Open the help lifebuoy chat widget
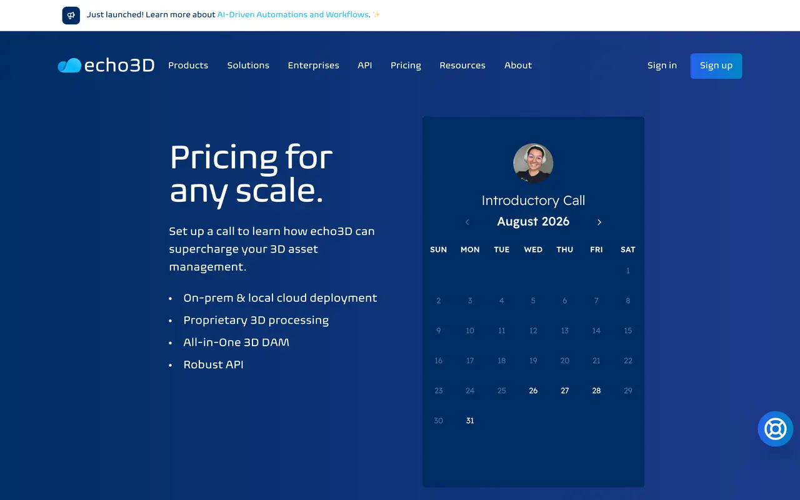This screenshot has height=500, width=800. pyautogui.click(x=775, y=429)
